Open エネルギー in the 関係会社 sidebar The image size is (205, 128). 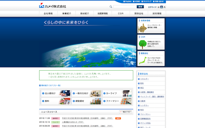tap(145, 79)
